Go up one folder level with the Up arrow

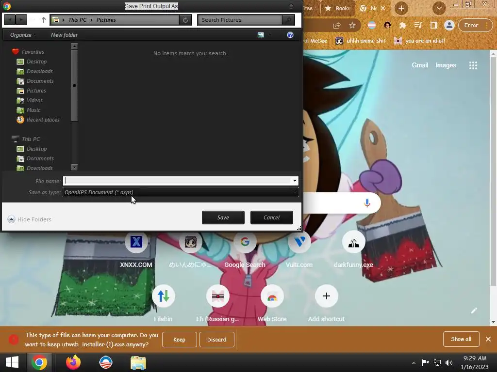tap(43, 20)
